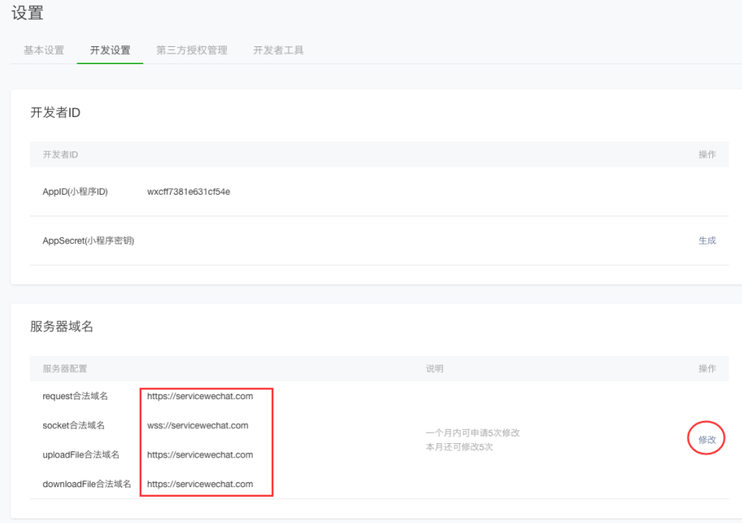Select the downloadFile合法域名 URL value
Screen dimensions: 742x523
pos(202,483)
